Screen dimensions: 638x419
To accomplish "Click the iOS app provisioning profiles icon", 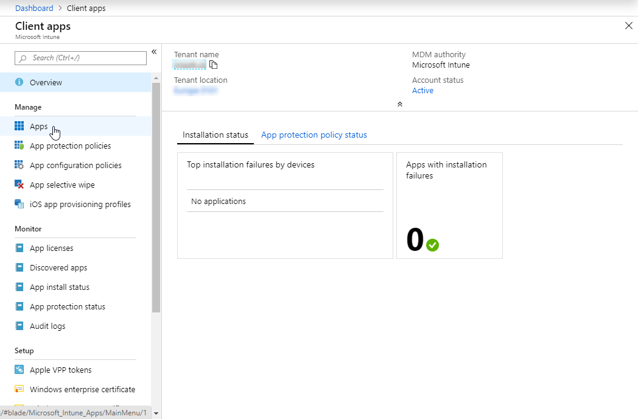I will 19,204.
